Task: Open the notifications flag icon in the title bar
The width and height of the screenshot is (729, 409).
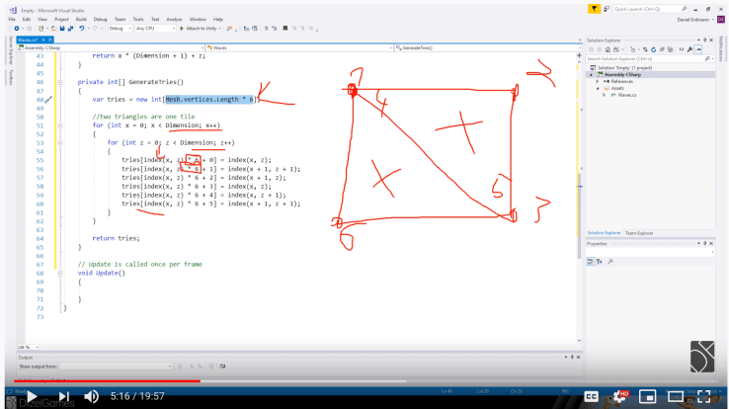Action: tap(595, 8)
